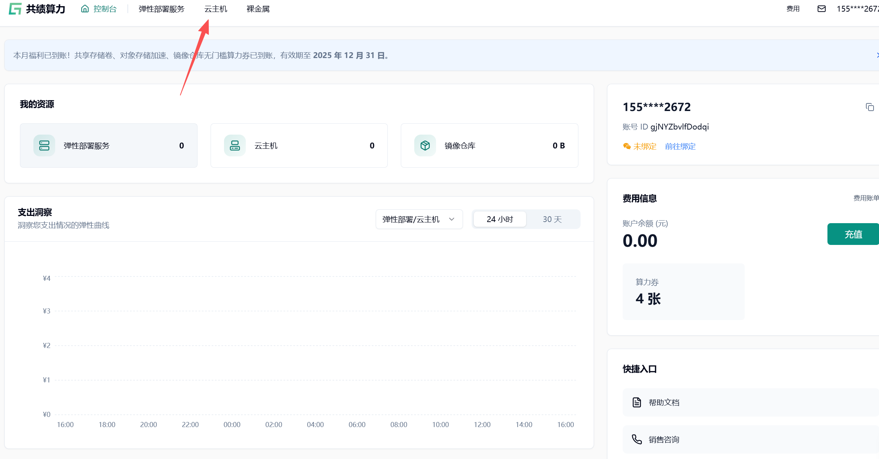Open the 云主机 top navigation tab

216,9
